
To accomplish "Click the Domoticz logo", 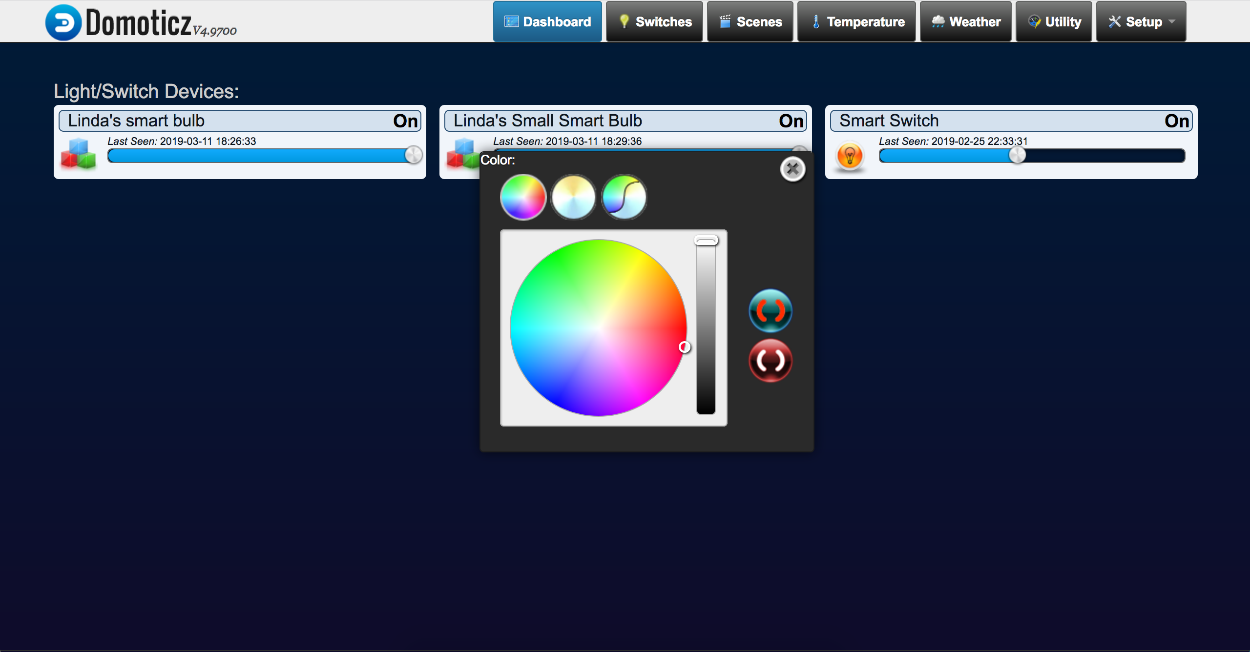I will (63, 22).
